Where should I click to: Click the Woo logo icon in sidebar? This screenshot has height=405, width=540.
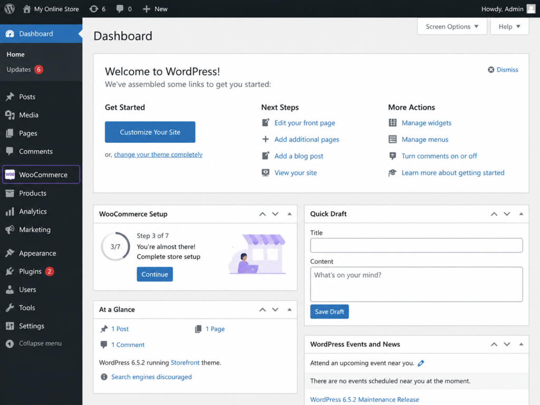tap(9, 175)
